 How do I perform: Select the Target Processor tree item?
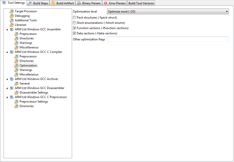tap(26, 11)
